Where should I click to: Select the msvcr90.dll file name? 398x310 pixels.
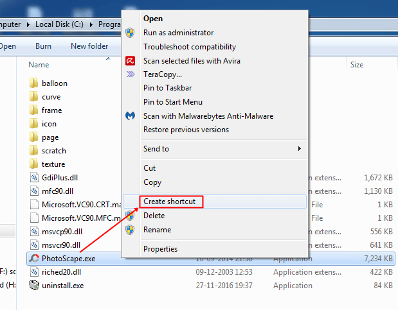61,245
